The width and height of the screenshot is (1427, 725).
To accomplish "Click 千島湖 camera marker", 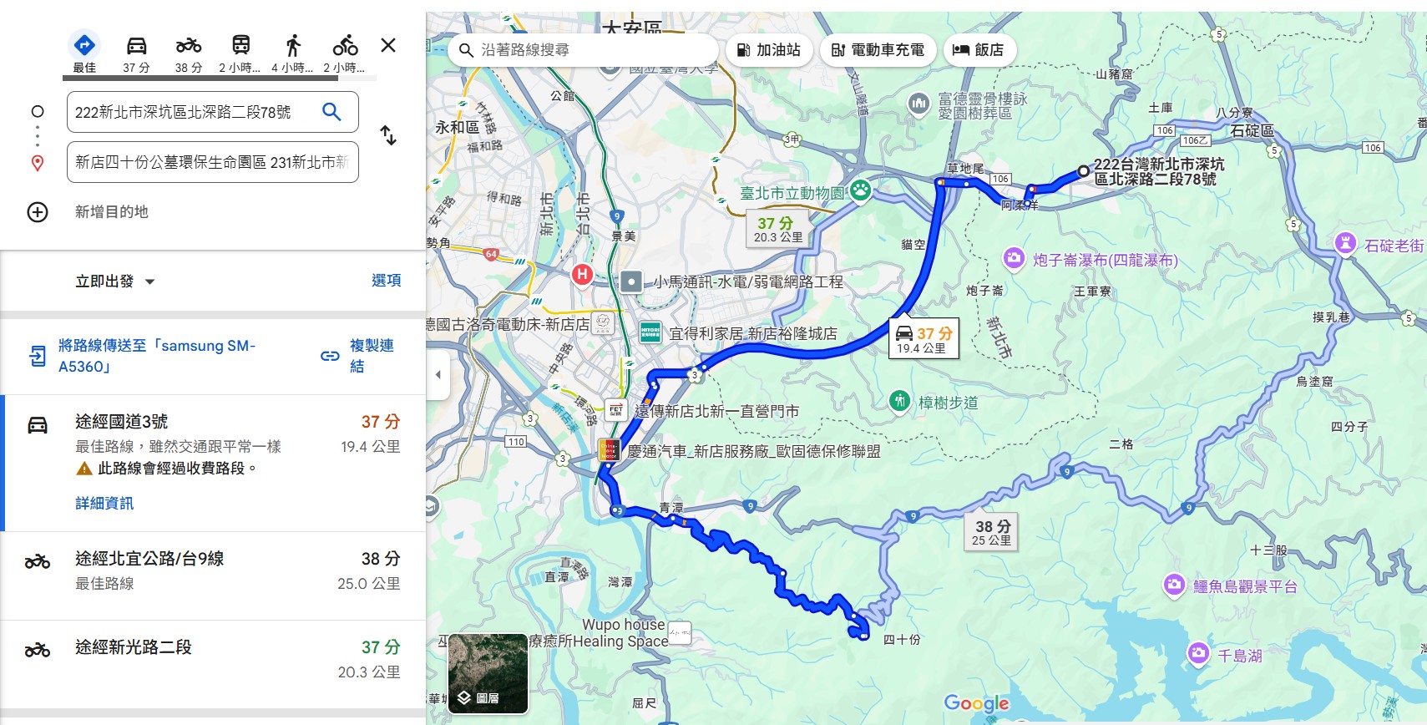I will coord(1198,653).
